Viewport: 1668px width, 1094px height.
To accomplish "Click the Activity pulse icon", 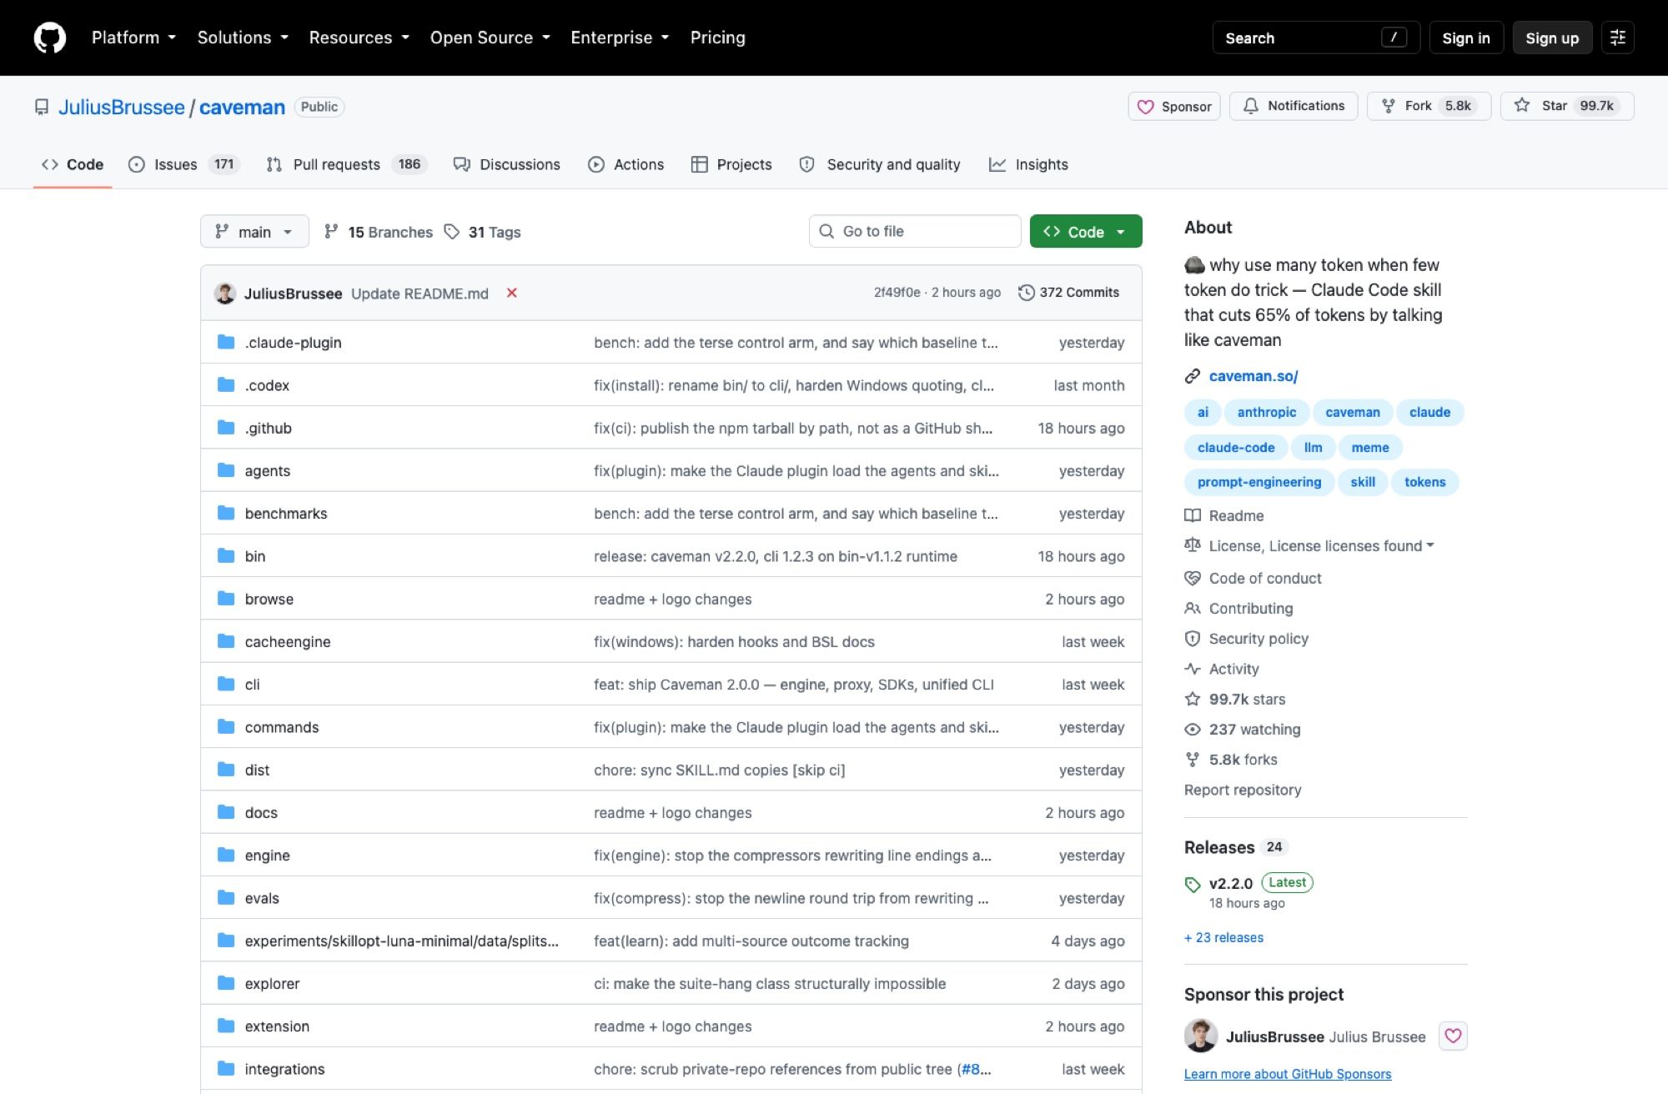I will pyautogui.click(x=1193, y=669).
